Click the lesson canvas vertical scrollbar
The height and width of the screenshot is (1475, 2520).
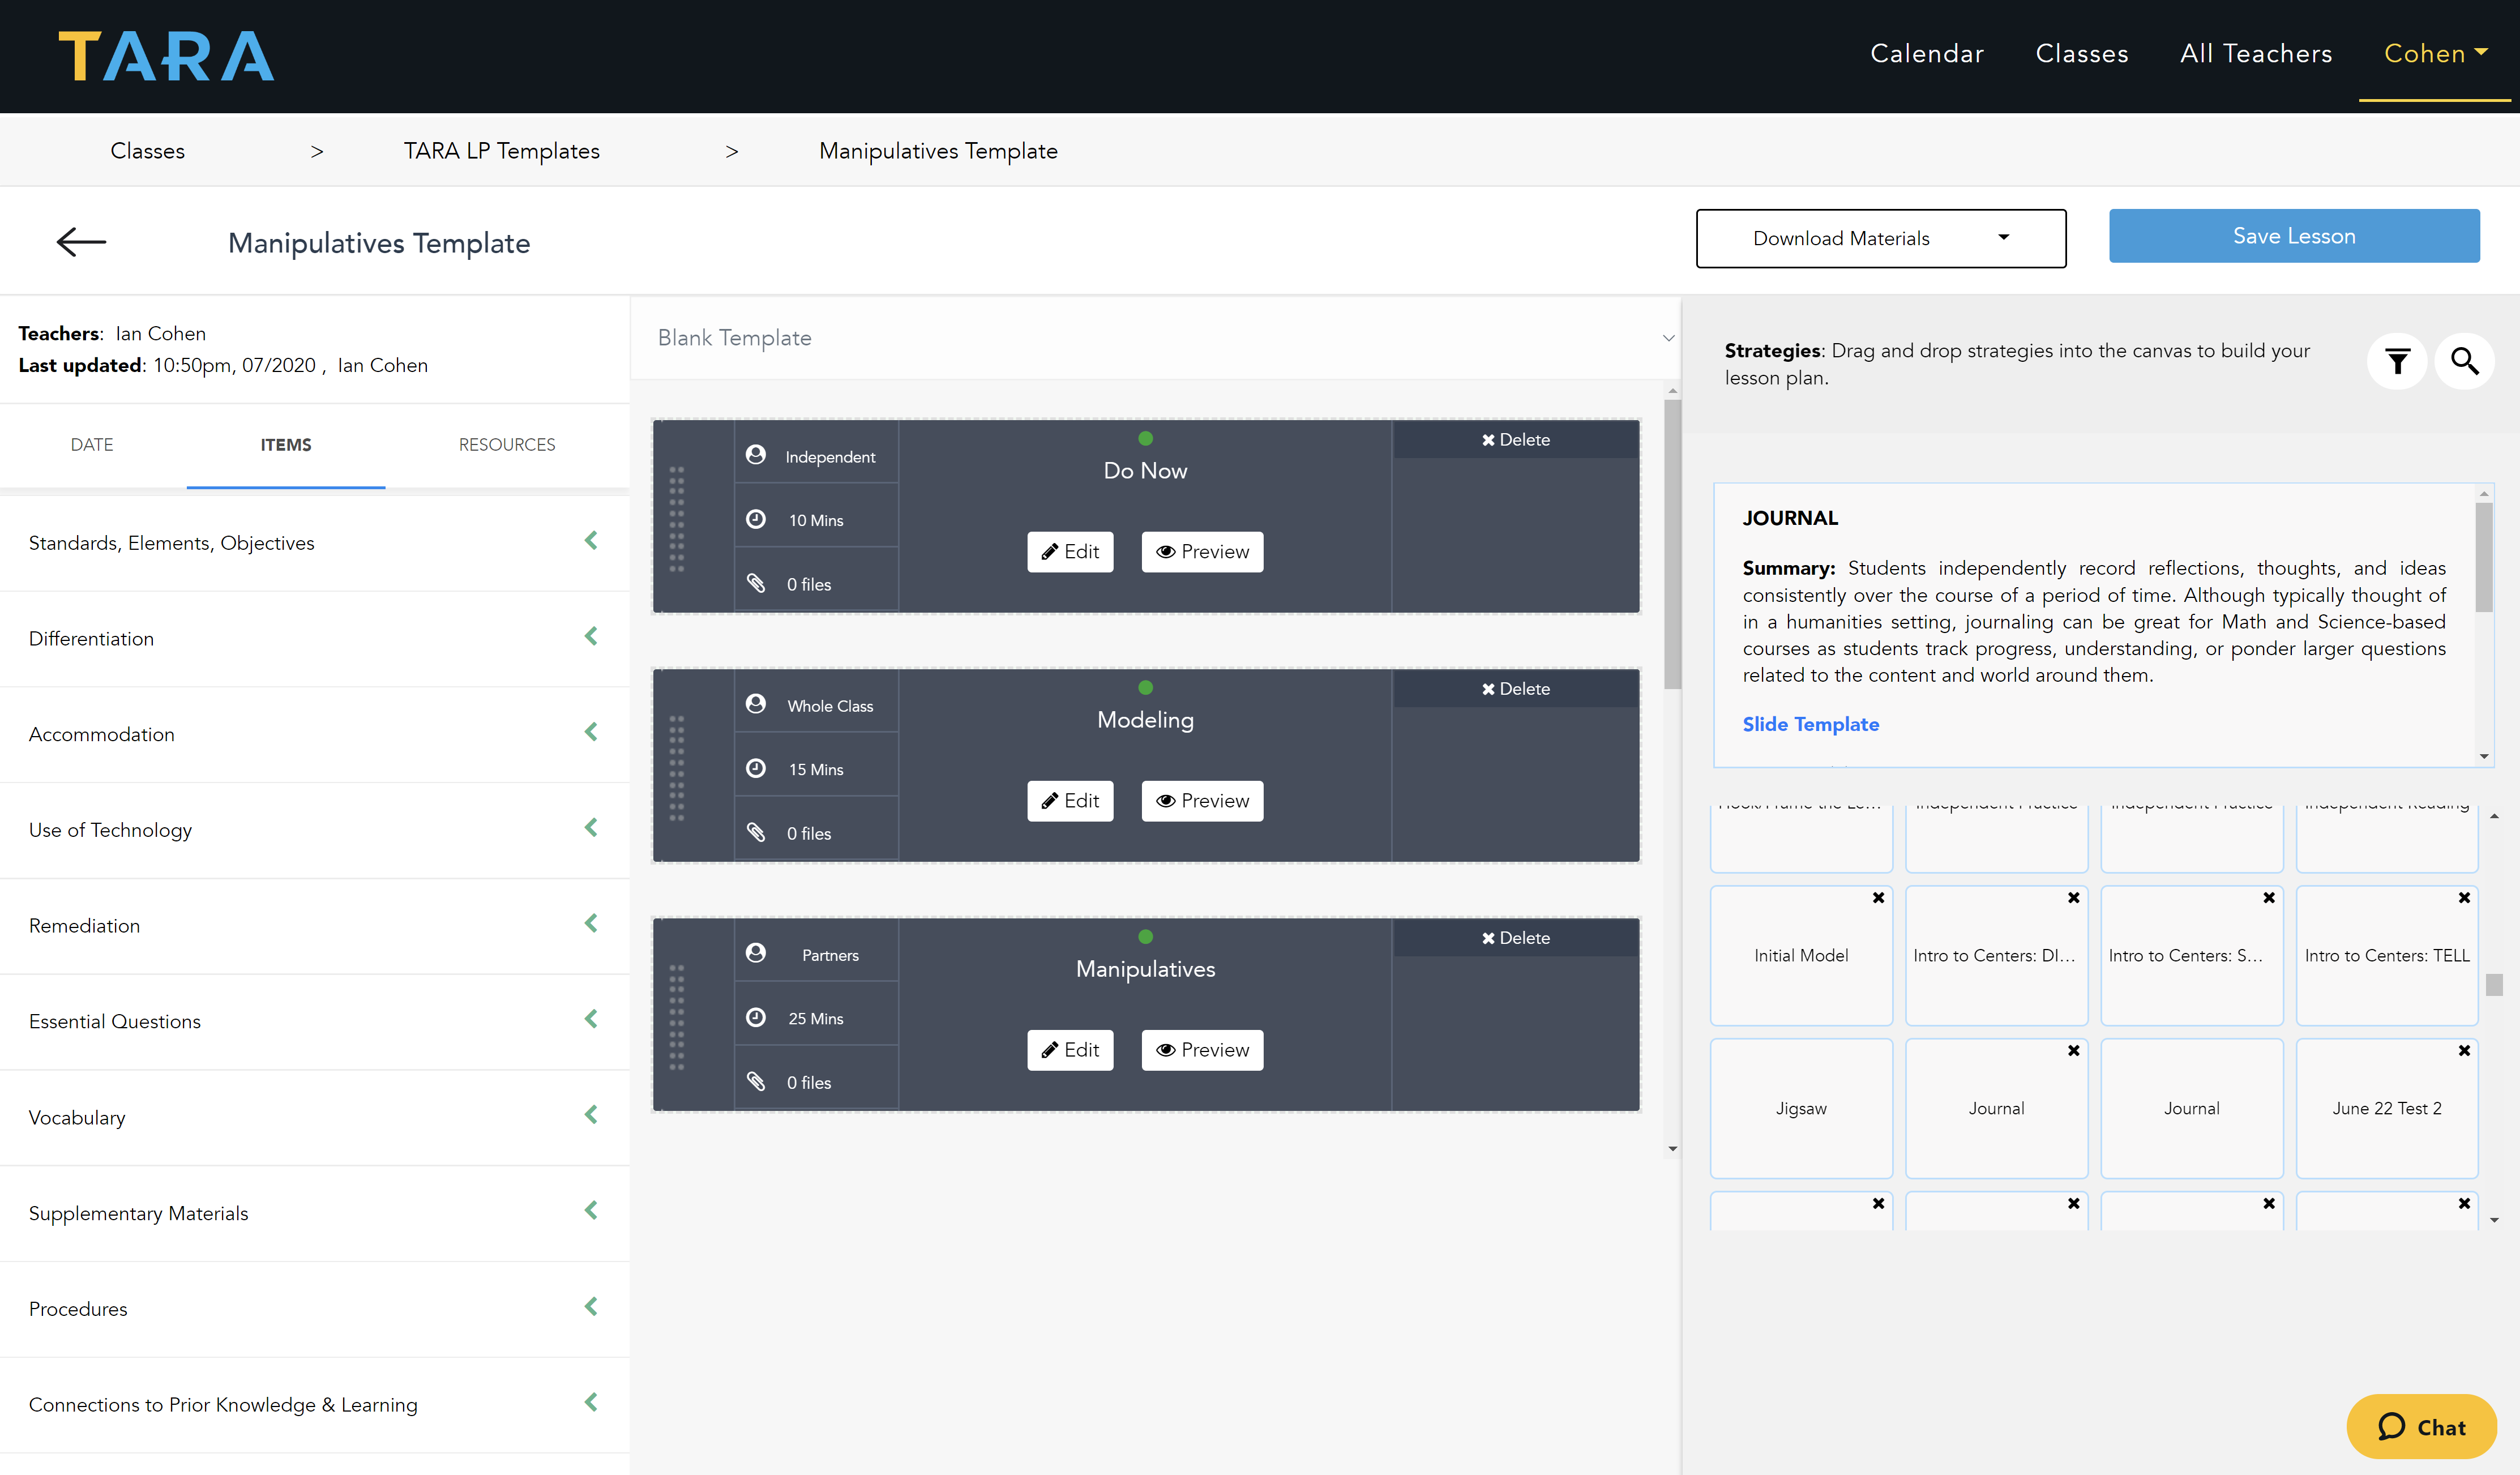click(1672, 545)
